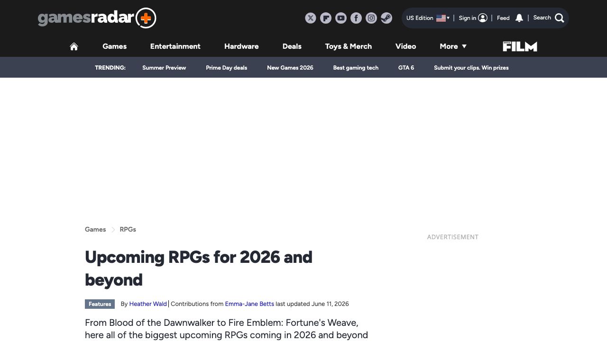Open the Instagram profile icon

[371, 18]
